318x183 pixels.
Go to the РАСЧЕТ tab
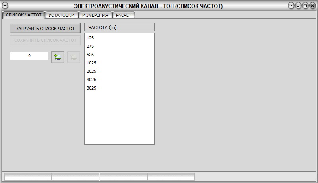click(124, 15)
